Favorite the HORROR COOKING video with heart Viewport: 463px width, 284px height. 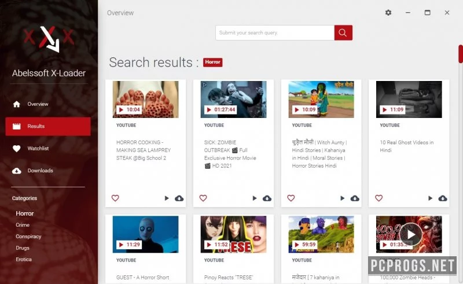coord(115,198)
